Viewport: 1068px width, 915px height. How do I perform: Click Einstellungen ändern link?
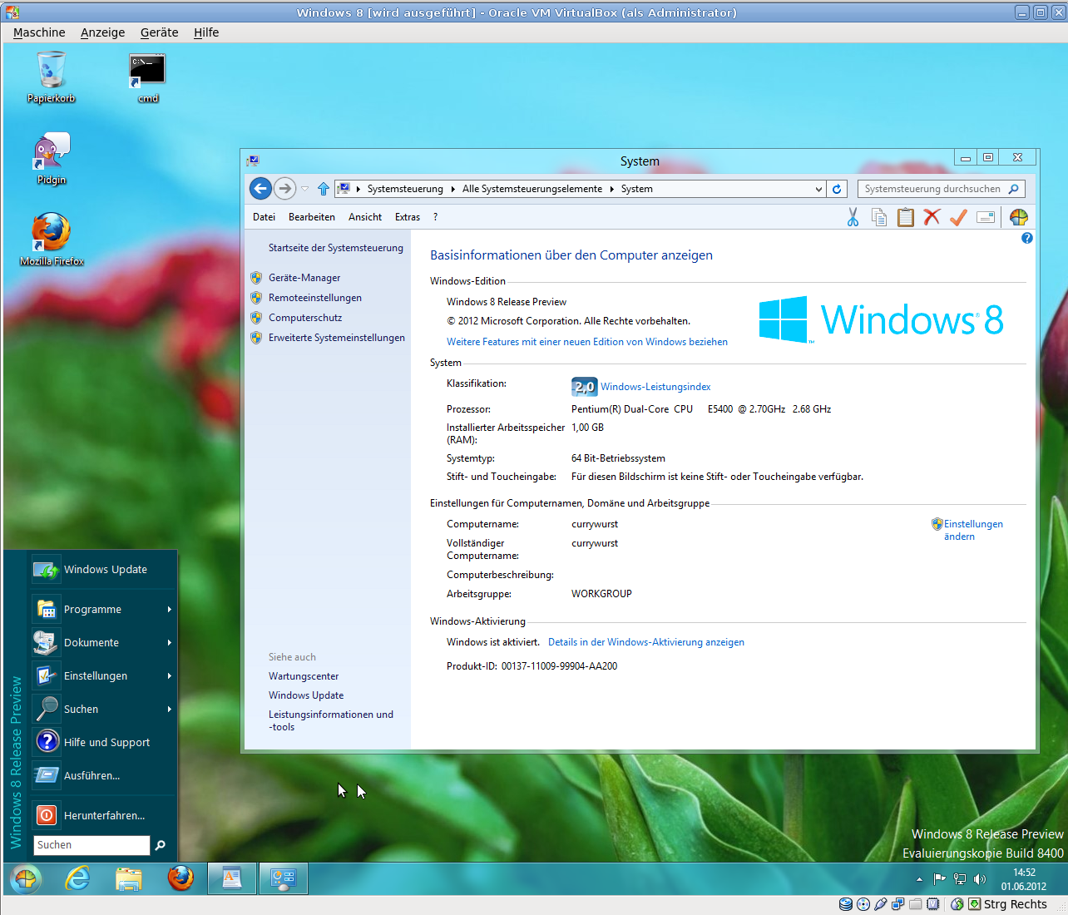(973, 530)
